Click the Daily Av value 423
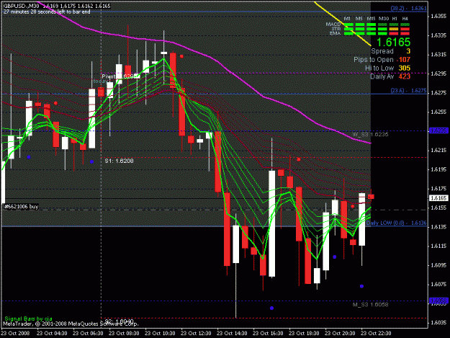This screenshot has height=338, width=450. (405, 76)
